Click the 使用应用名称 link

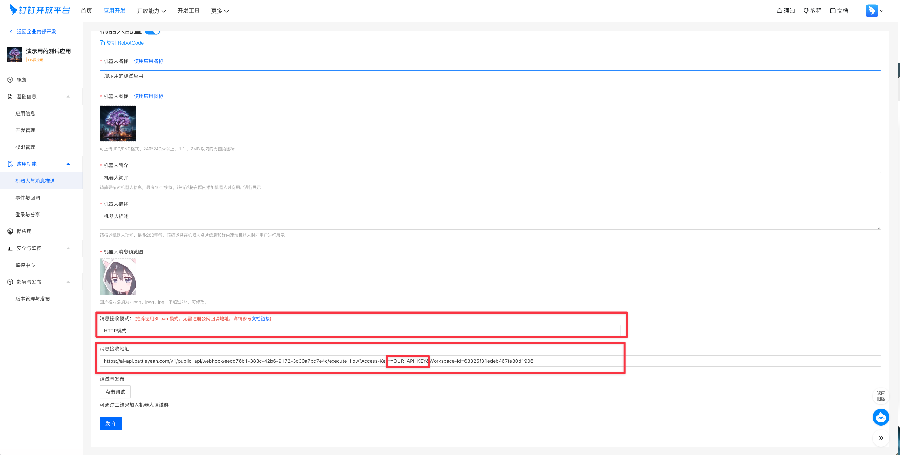pyautogui.click(x=148, y=61)
